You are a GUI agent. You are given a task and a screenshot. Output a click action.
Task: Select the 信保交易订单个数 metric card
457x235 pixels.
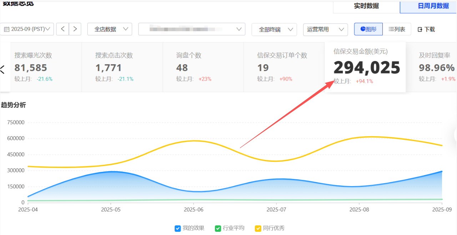point(284,67)
